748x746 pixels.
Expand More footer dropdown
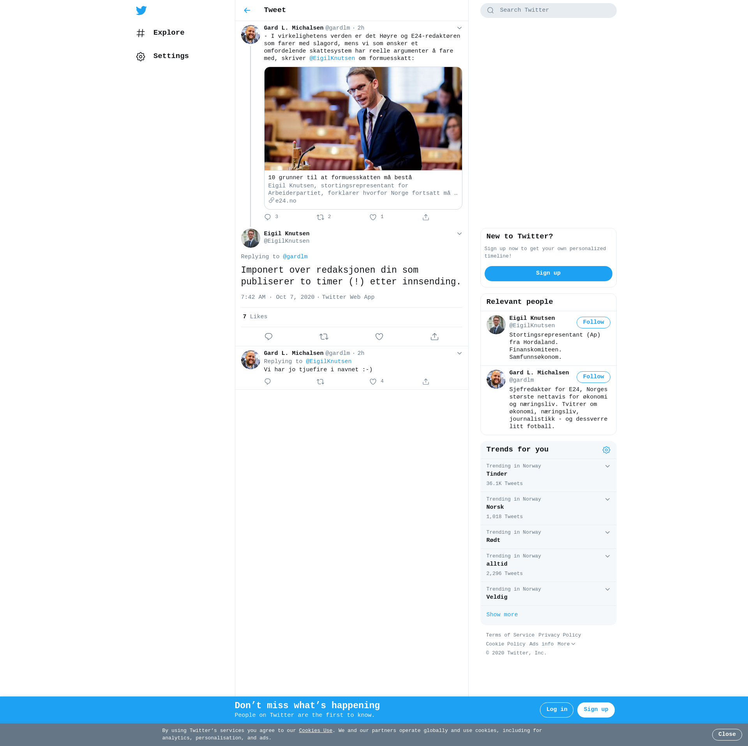coord(566,644)
